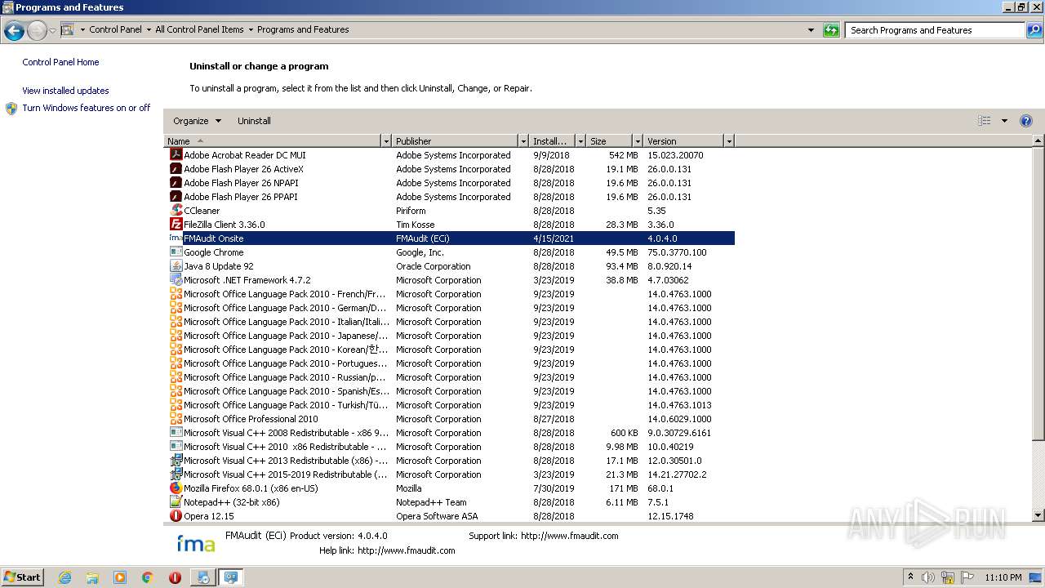Sort by the Size column header
This screenshot has width=1045, height=588.
point(610,141)
